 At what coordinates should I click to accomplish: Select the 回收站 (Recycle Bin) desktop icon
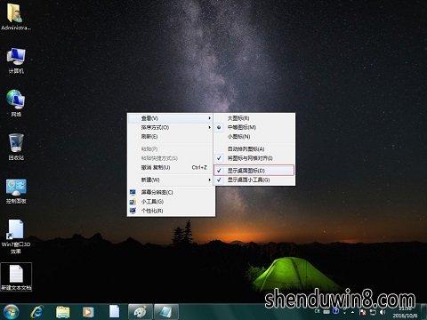click(x=16, y=147)
